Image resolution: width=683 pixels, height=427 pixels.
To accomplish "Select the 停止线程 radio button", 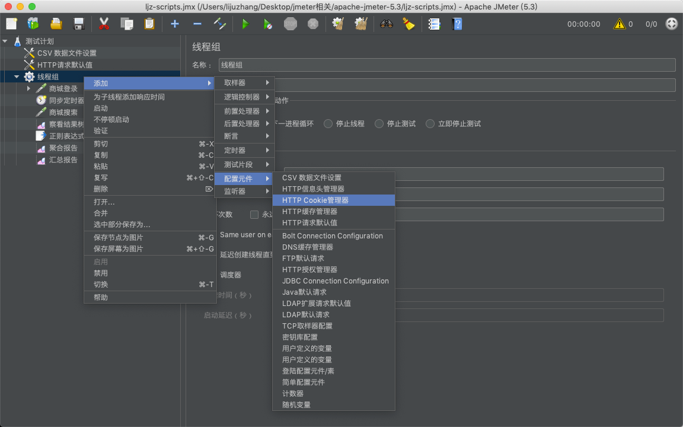I will [x=328, y=124].
